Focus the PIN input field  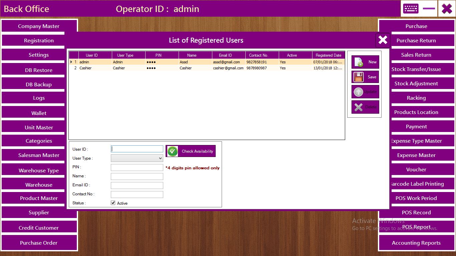point(137,167)
